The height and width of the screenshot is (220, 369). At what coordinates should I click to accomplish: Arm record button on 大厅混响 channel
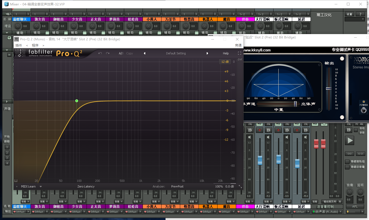[x=260, y=130]
